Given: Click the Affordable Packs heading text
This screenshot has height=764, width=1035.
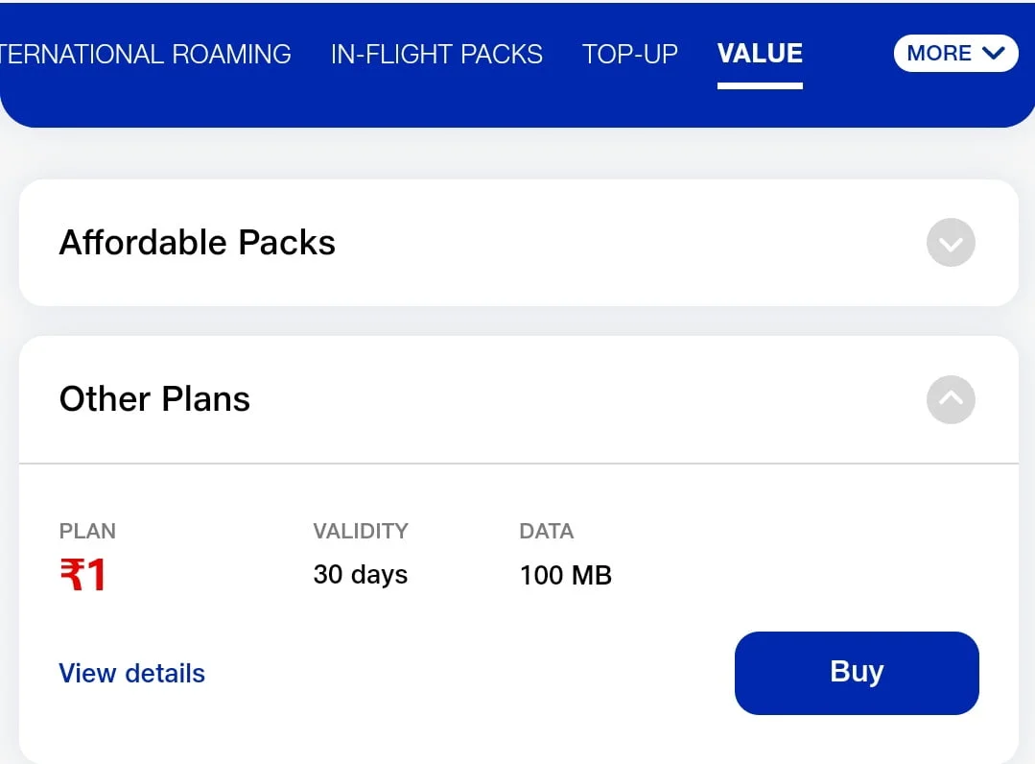Looking at the screenshot, I should (x=198, y=242).
